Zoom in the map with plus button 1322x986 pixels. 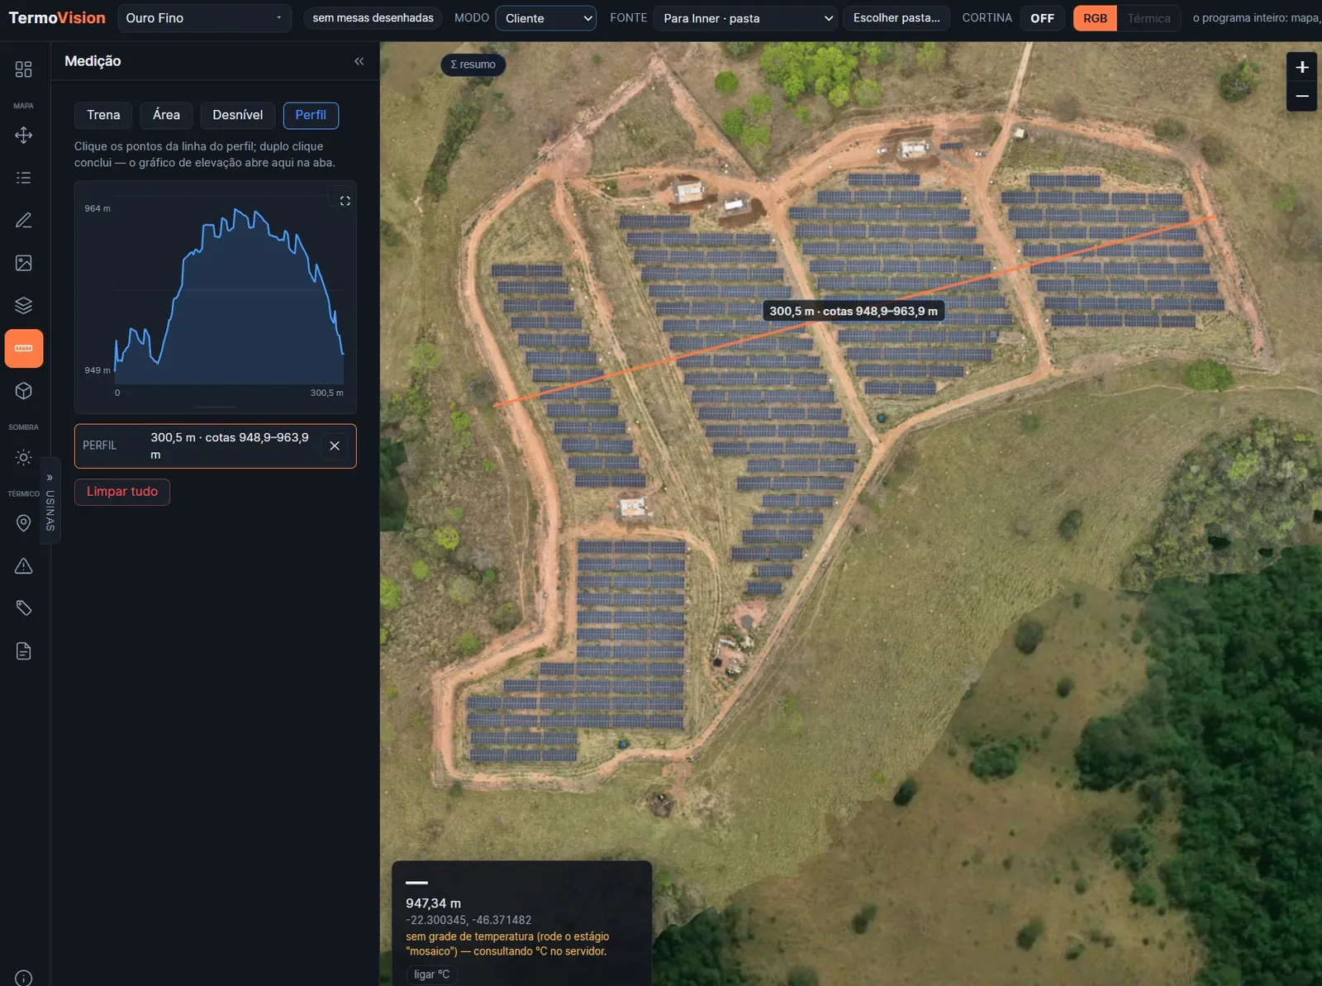pyautogui.click(x=1301, y=67)
